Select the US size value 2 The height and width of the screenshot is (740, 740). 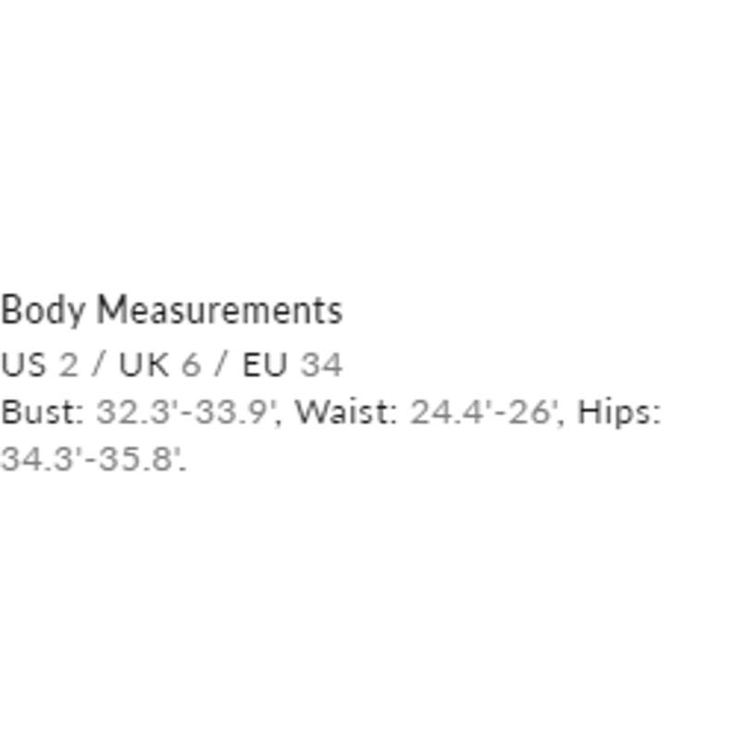point(68,365)
